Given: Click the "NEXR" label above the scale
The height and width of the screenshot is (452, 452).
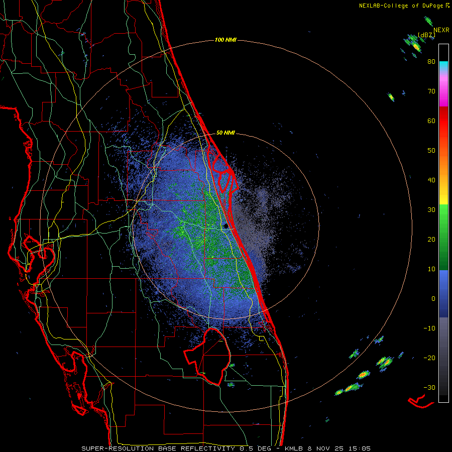Looking at the screenshot, I should [441, 30].
